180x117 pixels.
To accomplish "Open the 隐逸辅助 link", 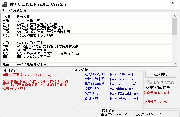I will tap(91, 98).
